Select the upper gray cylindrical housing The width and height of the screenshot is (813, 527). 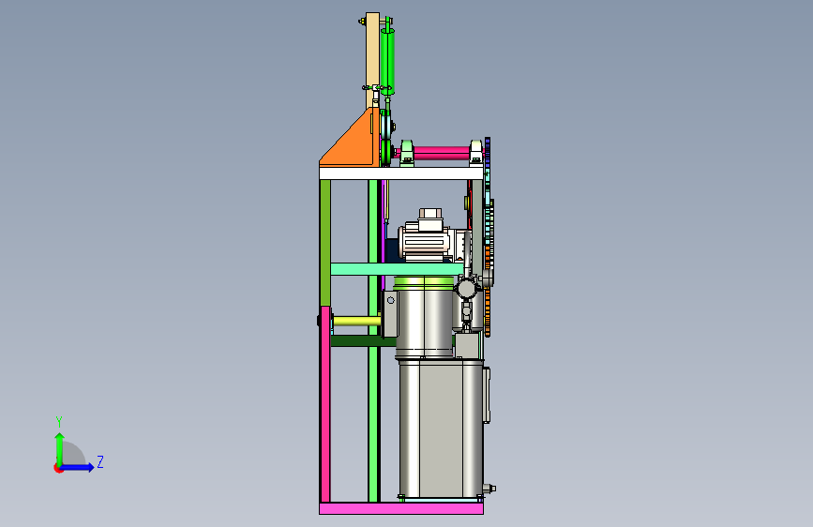click(424, 323)
